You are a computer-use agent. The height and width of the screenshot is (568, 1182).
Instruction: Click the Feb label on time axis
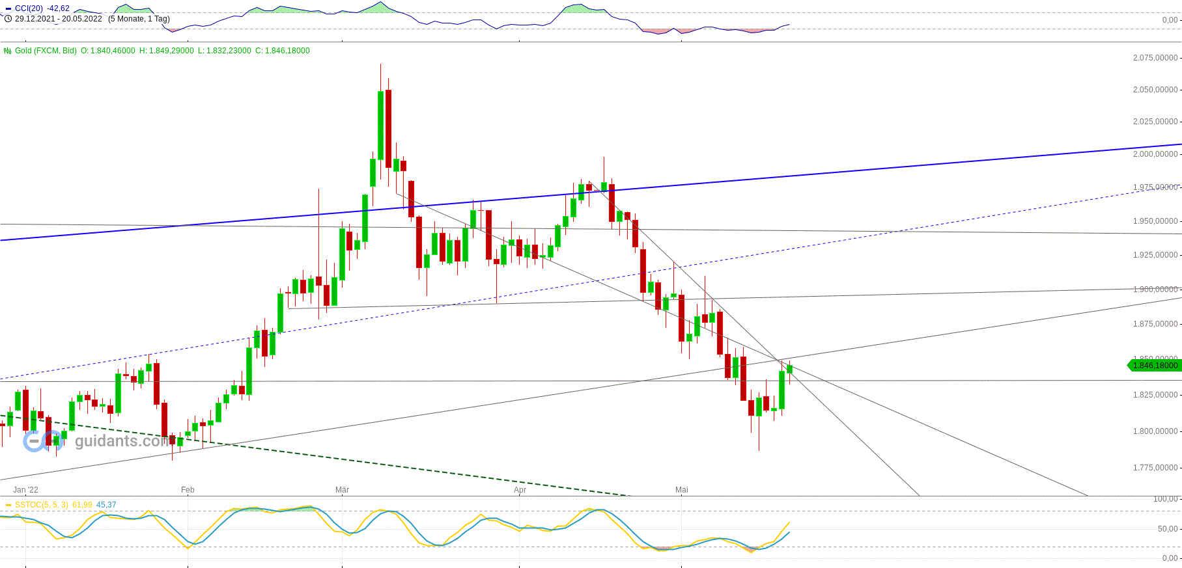pos(188,490)
